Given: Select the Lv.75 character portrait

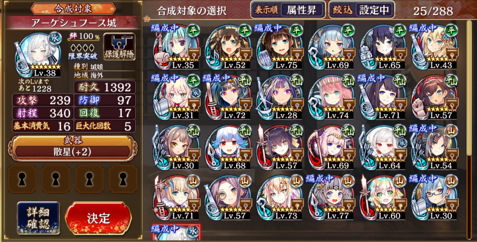Looking at the screenshot, I should tap(280, 47).
